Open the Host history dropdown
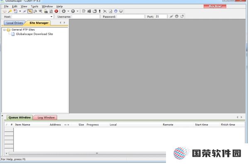 [x=51, y=17]
